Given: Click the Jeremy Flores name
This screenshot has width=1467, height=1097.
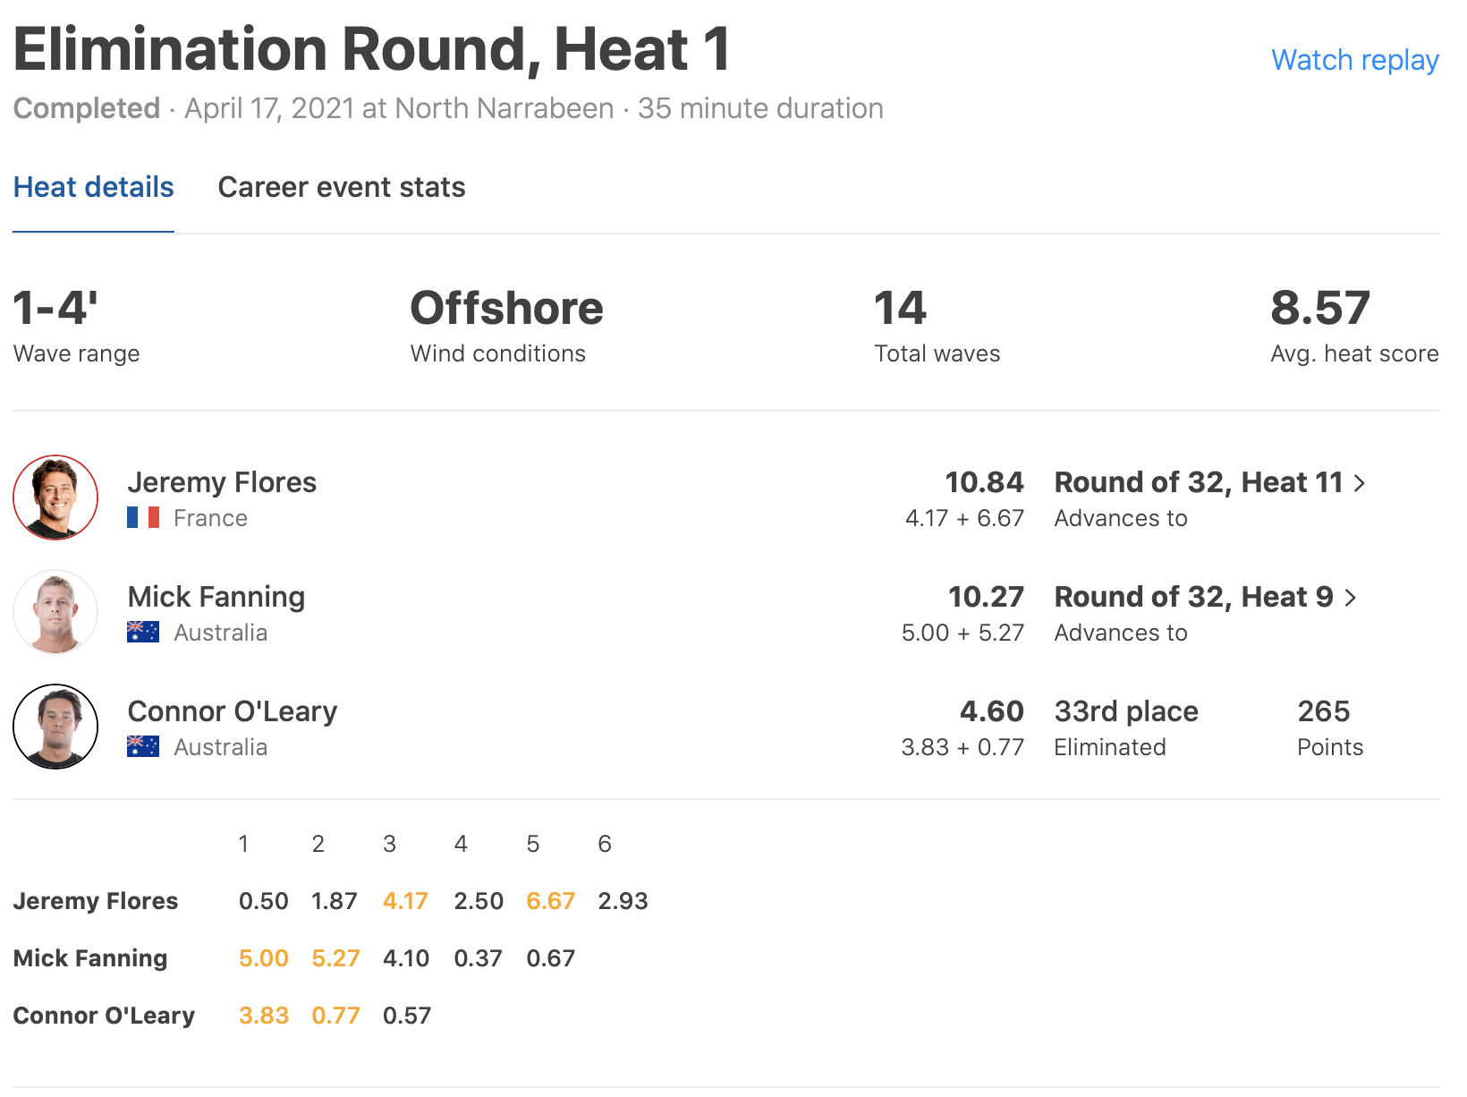Looking at the screenshot, I should pyautogui.click(x=222, y=482).
